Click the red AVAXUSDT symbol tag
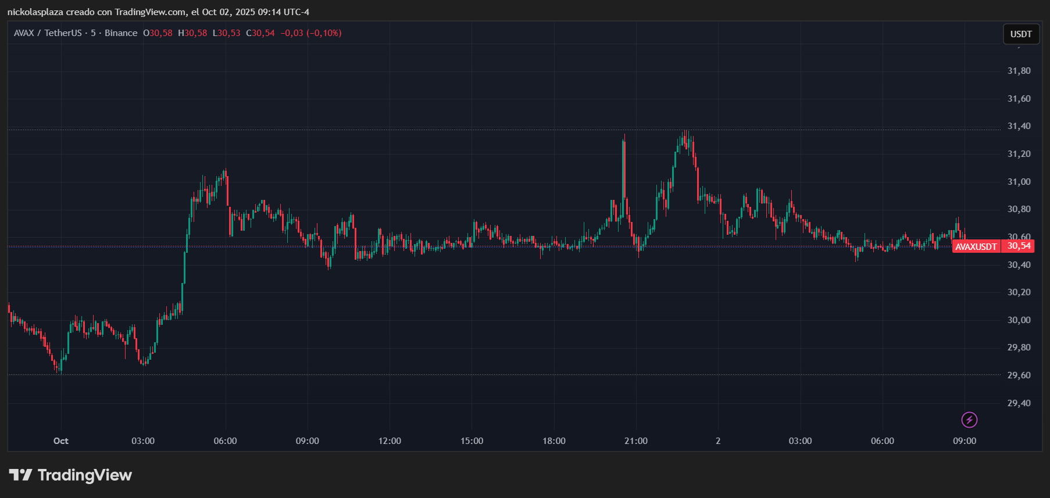 [x=976, y=246]
